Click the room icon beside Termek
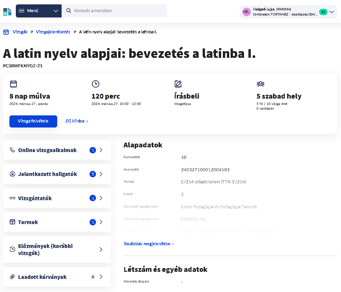This screenshot has width=341, height=292. pyautogui.click(x=12, y=222)
